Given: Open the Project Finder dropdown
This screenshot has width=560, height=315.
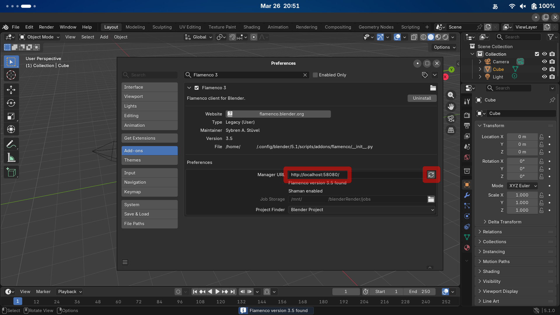Looking at the screenshot, I should click(362, 210).
